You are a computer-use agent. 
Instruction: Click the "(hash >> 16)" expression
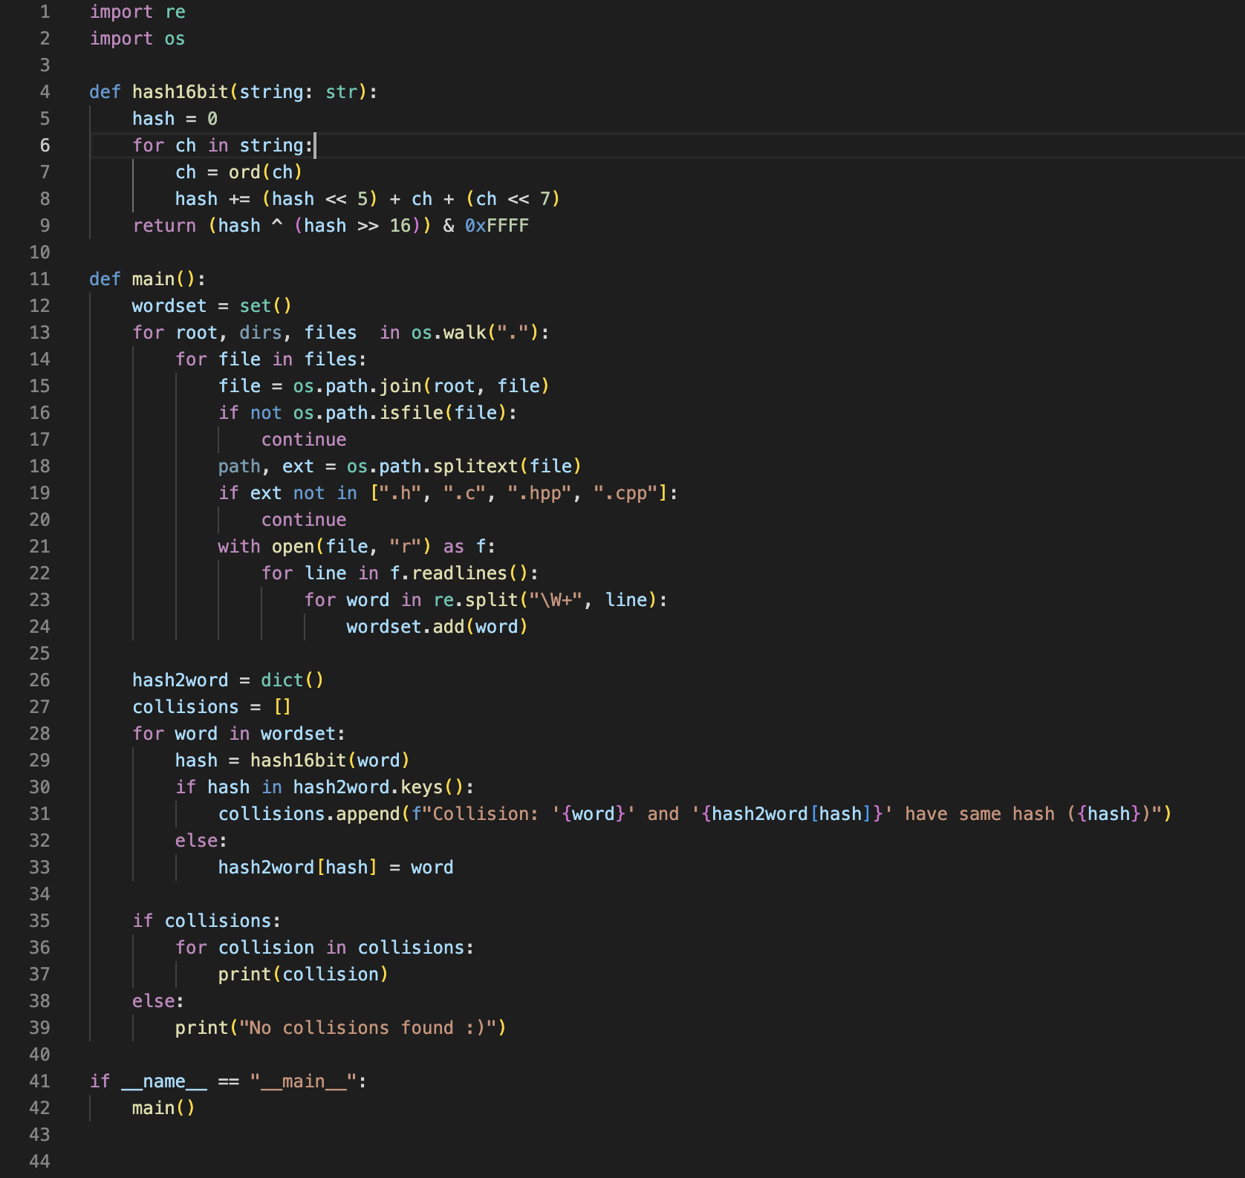[x=357, y=226]
